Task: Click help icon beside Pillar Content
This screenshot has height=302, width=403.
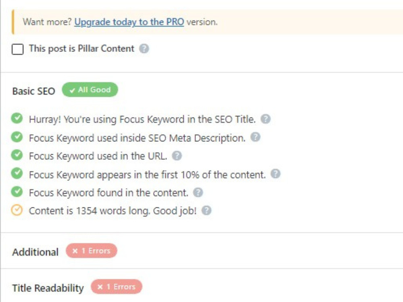Action: tap(144, 48)
